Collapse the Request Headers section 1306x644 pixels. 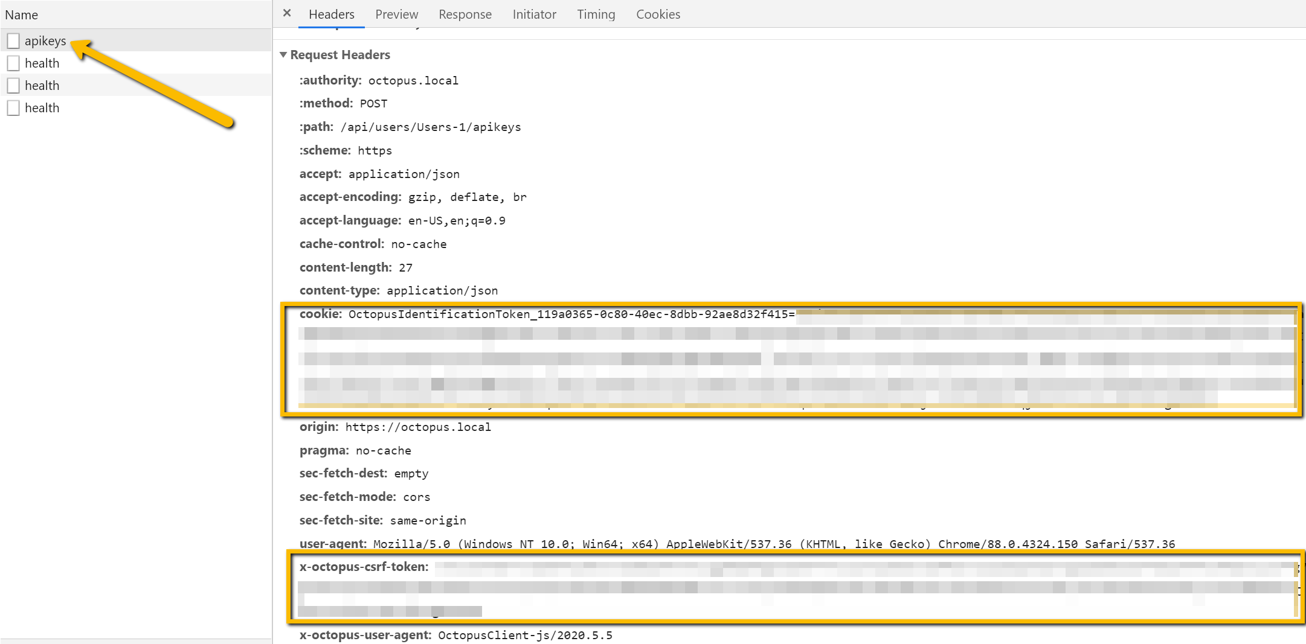tap(284, 54)
